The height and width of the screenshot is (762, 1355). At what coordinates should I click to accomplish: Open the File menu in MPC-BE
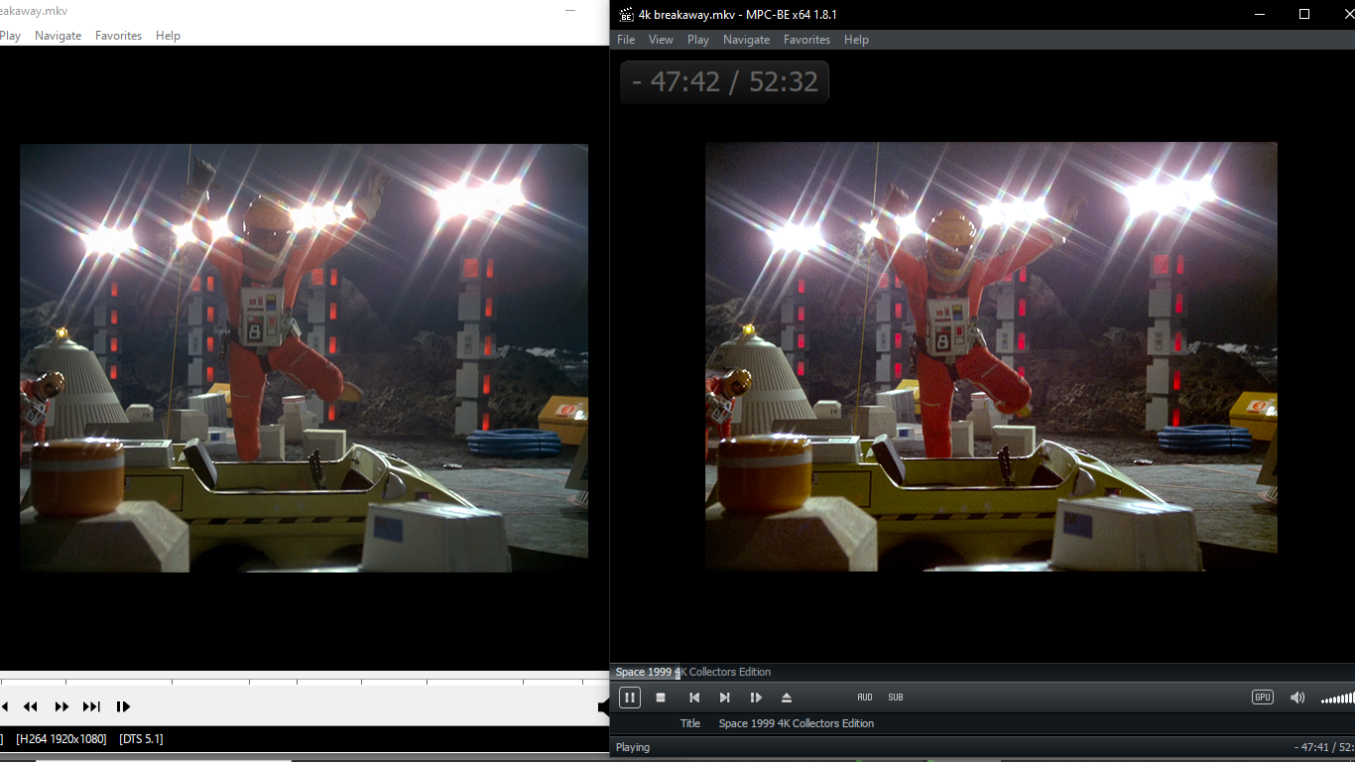coord(626,40)
